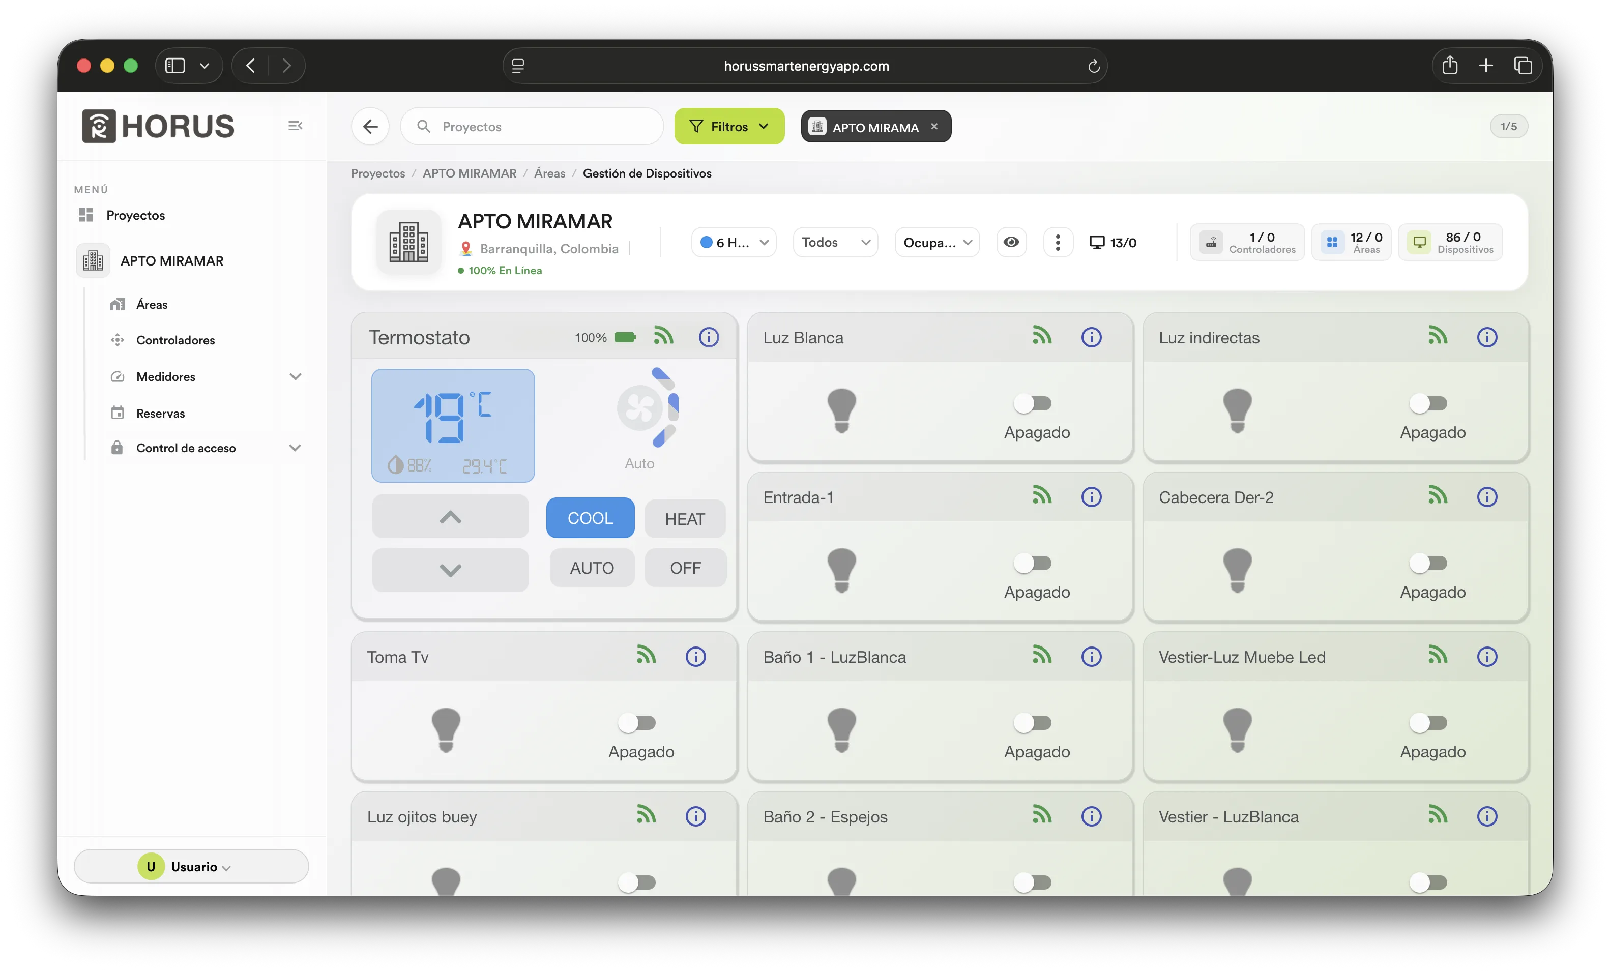Open Controladores in sidebar

coord(175,340)
